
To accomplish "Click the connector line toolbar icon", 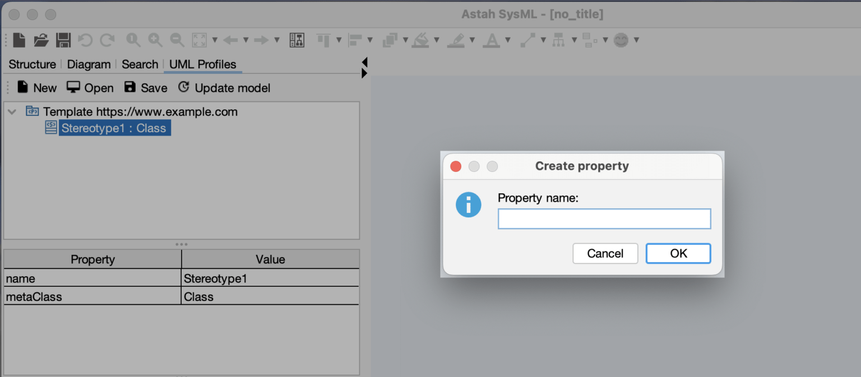I will pyautogui.click(x=528, y=39).
